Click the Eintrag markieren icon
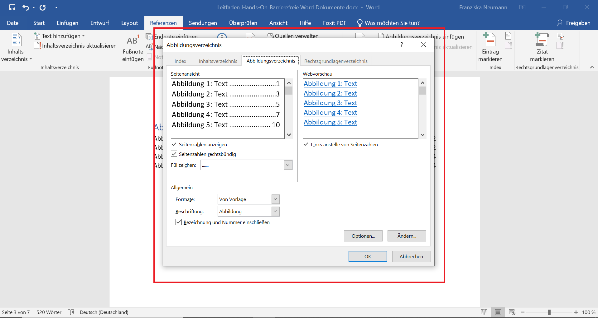The height and width of the screenshot is (318, 598). tap(490, 40)
